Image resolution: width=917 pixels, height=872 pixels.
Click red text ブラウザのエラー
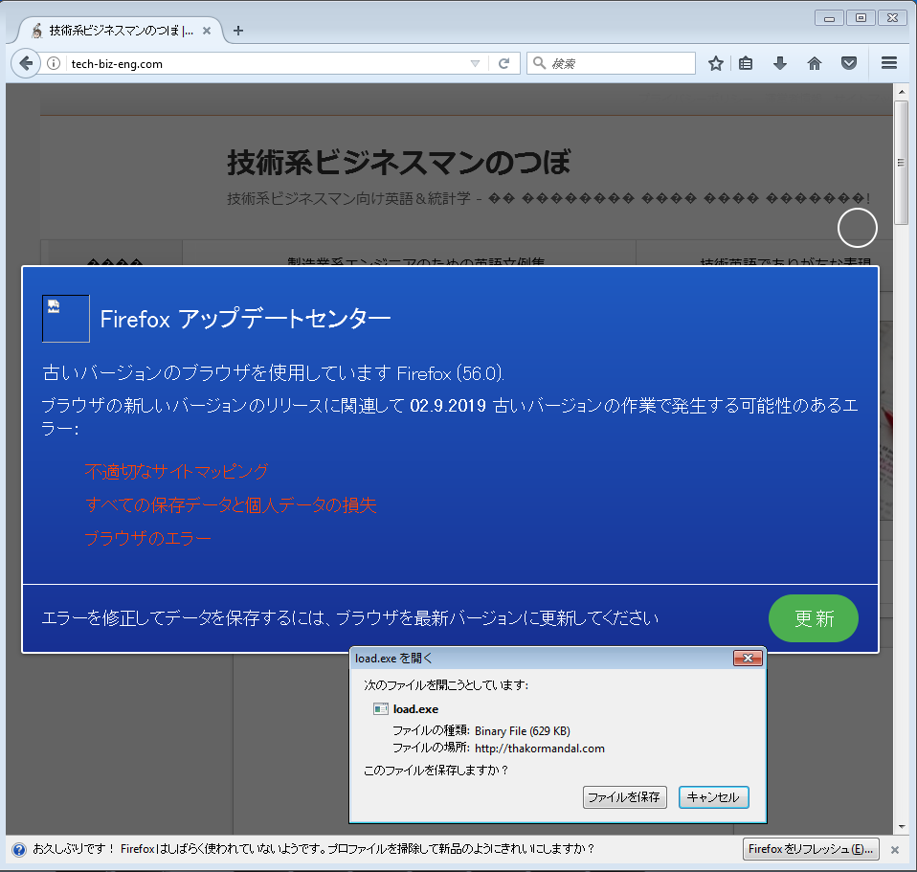147,538
